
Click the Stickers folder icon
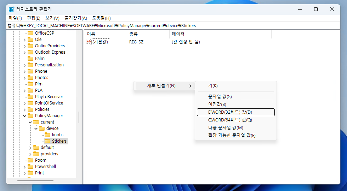click(47, 141)
